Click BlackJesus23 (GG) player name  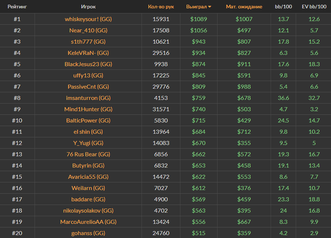point(88,64)
